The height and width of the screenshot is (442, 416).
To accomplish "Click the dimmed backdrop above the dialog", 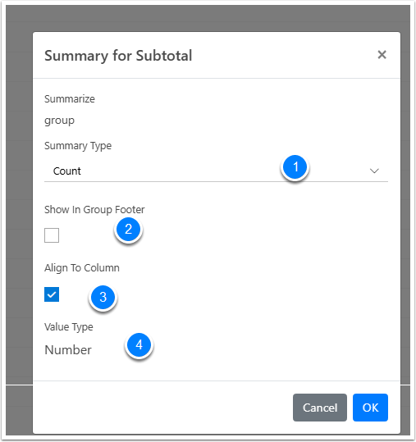I will [x=208, y=18].
